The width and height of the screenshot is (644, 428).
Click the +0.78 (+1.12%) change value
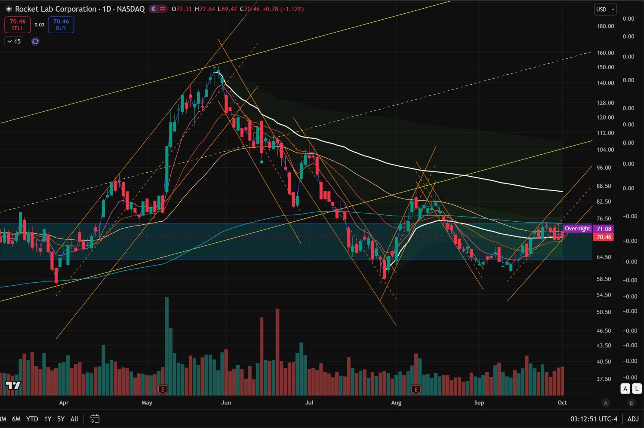283,9
